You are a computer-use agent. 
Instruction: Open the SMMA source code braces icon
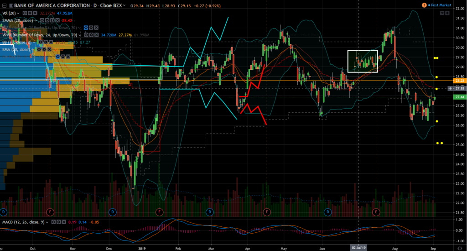coord(52,21)
